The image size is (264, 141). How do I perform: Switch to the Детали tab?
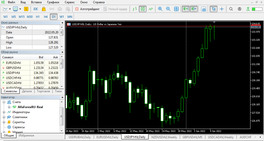(27, 91)
